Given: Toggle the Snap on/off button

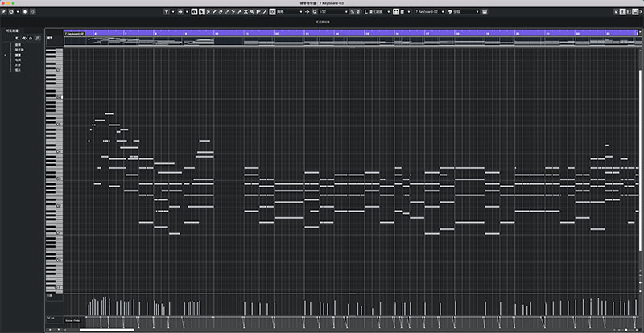Looking at the screenshot, I should [272, 12].
